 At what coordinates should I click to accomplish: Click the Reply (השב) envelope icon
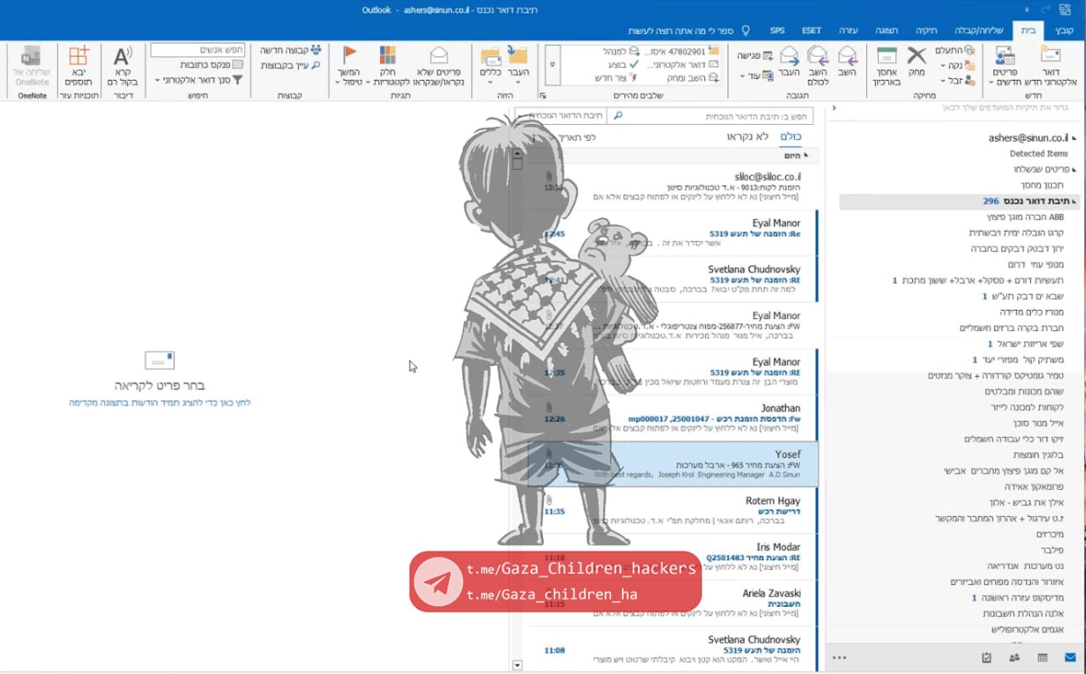point(847,57)
